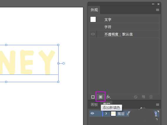Click the trash delete item icon
The width and height of the screenshot is (167, 125).
(x=151, y=97)
